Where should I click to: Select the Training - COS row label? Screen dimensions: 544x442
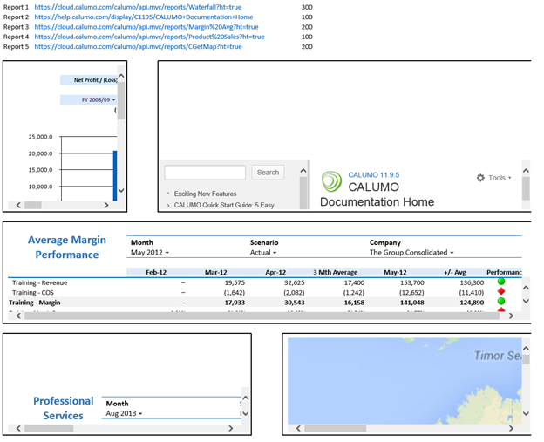33,292
